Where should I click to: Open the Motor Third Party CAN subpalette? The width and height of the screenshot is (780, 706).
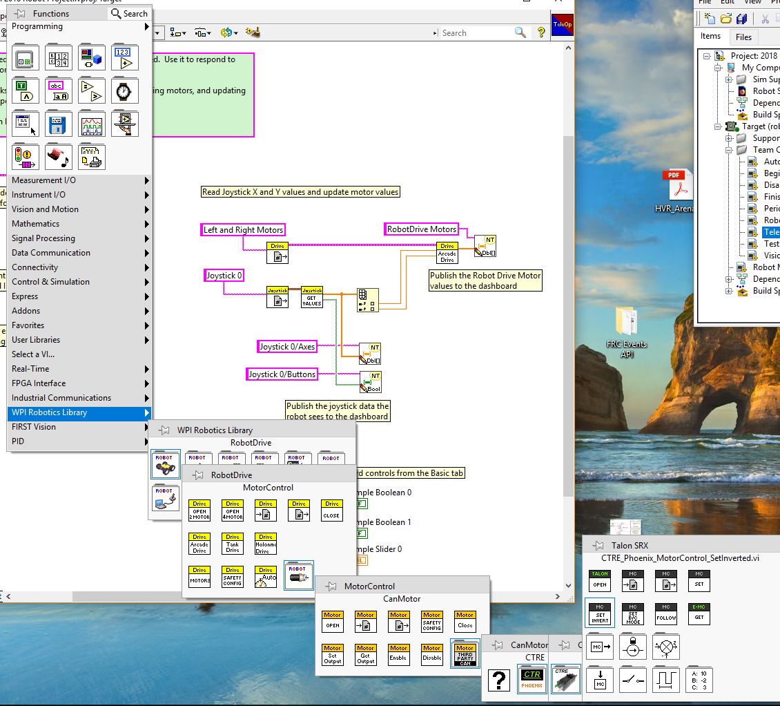pos(465,655)
